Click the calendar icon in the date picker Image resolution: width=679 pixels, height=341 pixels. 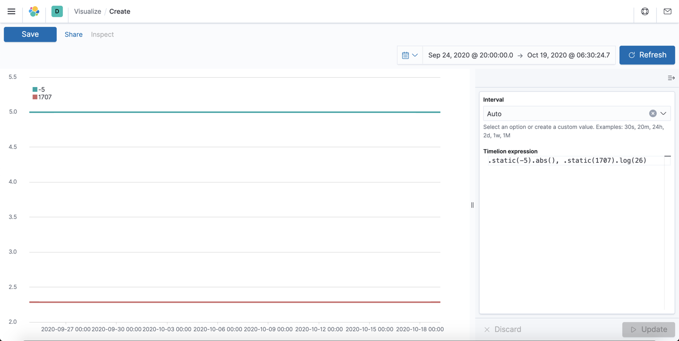(406, 55)
